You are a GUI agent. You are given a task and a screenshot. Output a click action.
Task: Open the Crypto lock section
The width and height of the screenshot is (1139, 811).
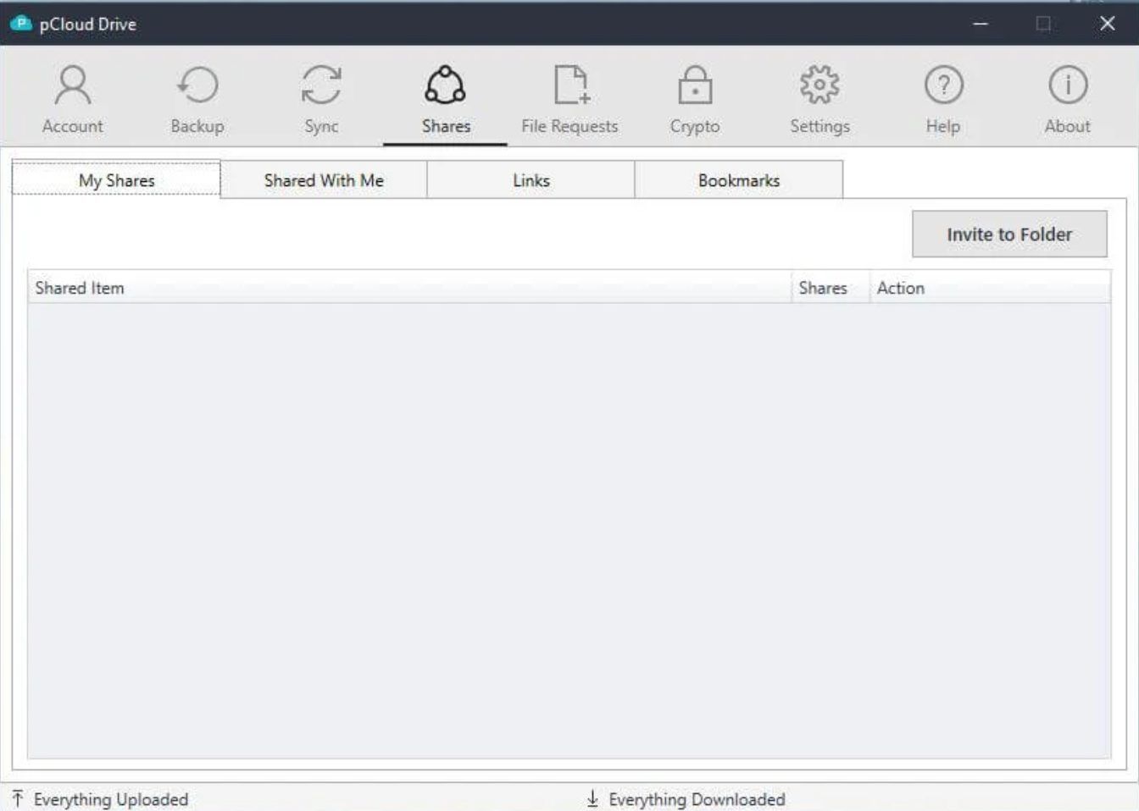pos(695,100)
